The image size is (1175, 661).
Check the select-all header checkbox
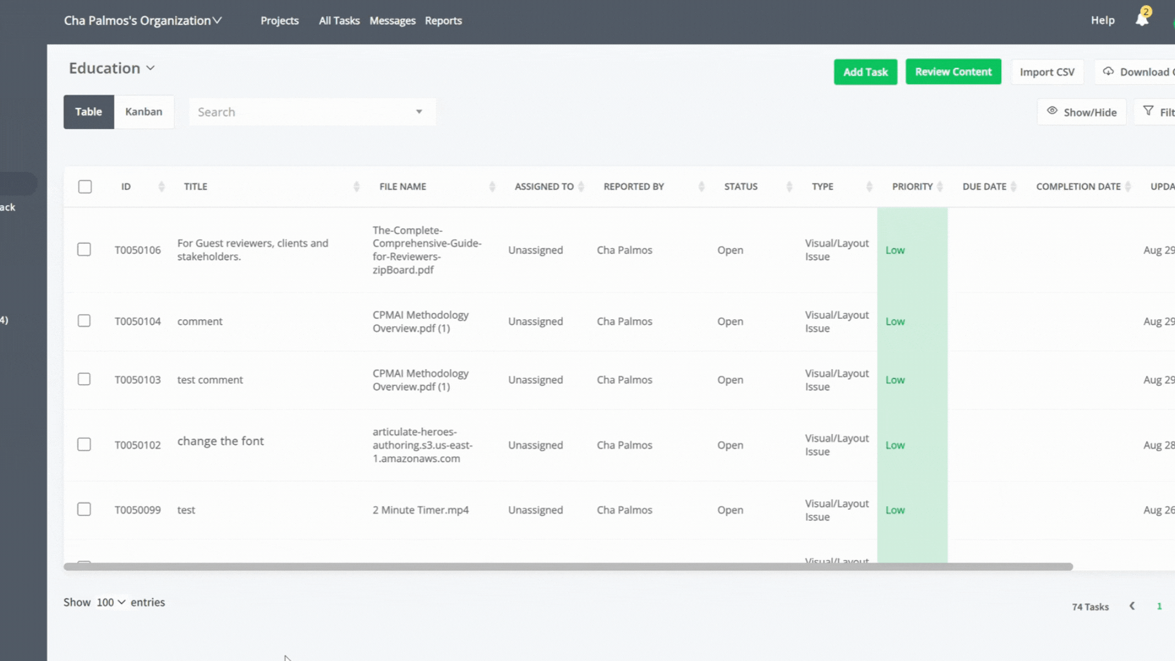coord(85,187)
